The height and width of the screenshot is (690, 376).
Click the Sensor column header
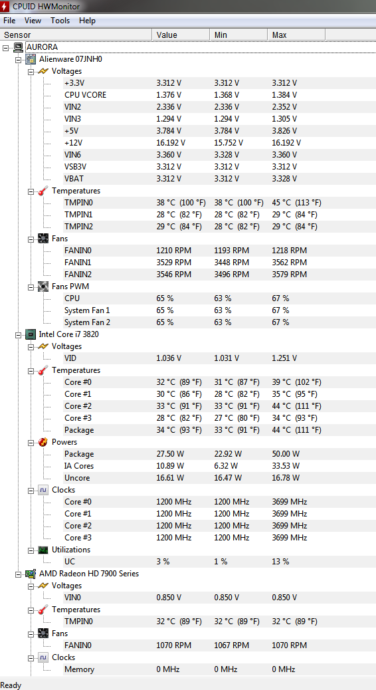coord(76,35)
